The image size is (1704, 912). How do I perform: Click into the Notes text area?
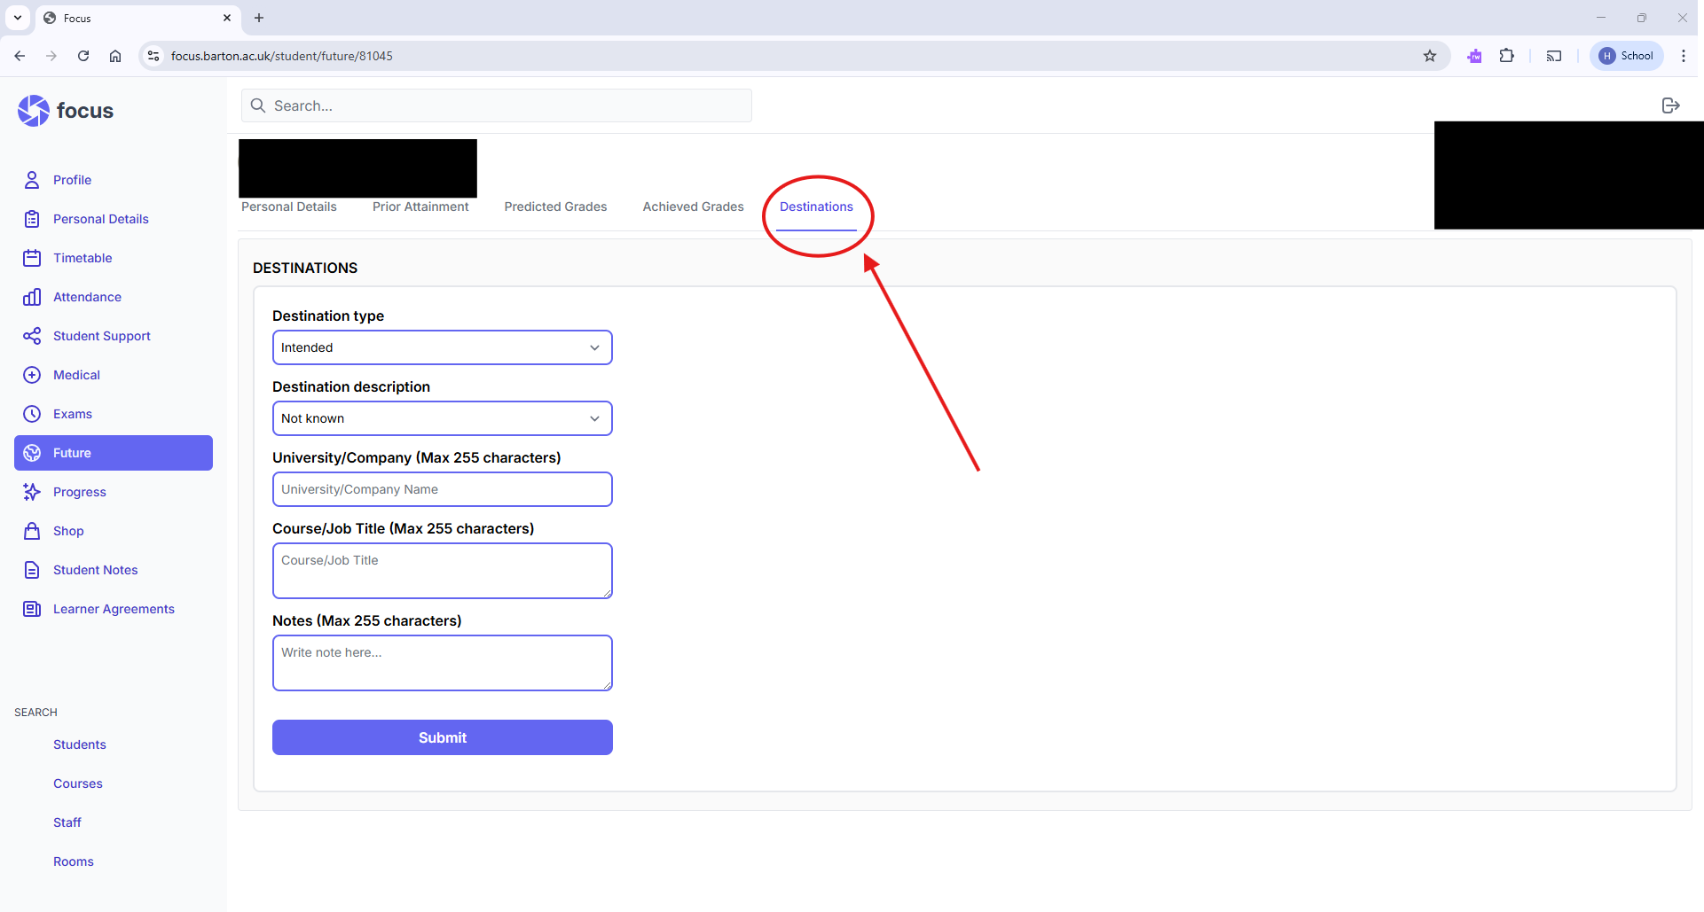[x=442, y=662]
